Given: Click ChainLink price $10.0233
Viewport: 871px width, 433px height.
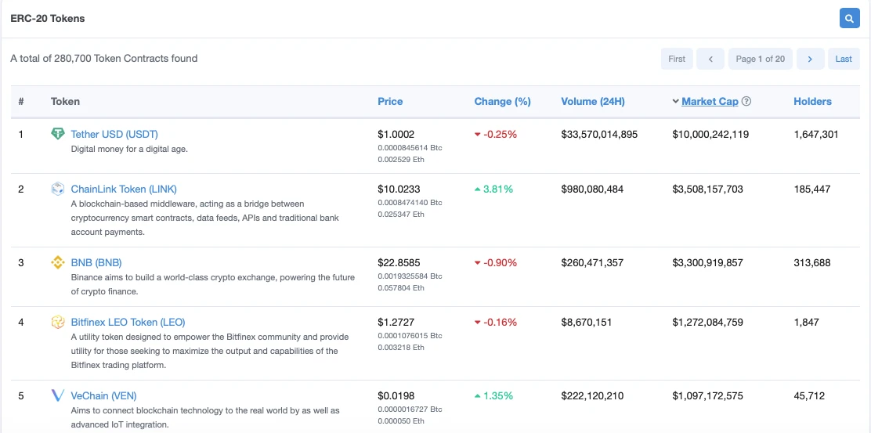Looking at the screenshot, I should [x=398, y=189].
